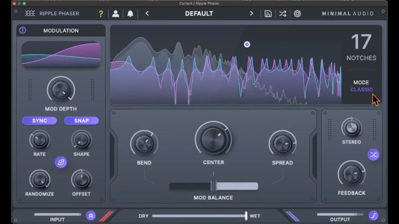Open the notifications bell icon
Screen dimensions: 399x224
130,14
